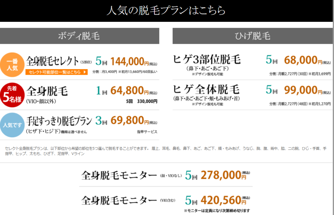Select the ボディ脱毛 section header

point(80,36)
